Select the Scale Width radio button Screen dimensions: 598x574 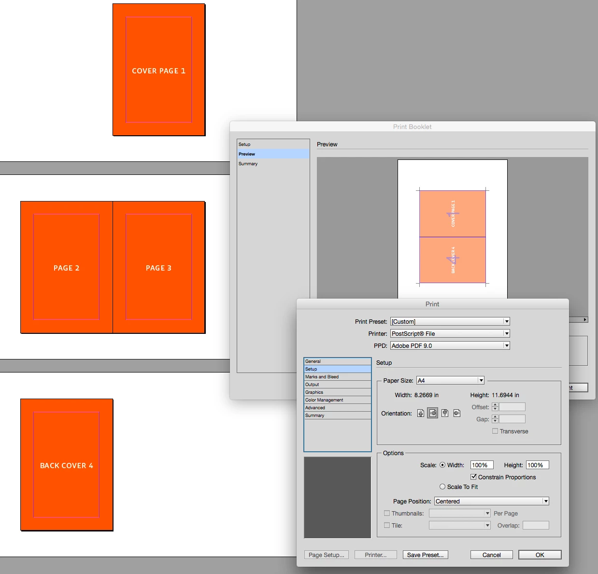pyautogui.click(x=442, y=465)
